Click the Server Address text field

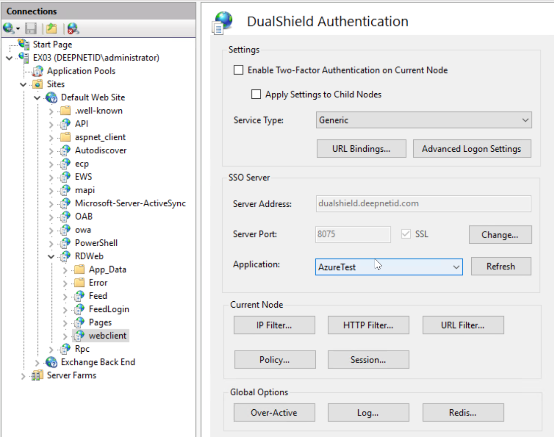pyautogui.click(x=423, y=204)
